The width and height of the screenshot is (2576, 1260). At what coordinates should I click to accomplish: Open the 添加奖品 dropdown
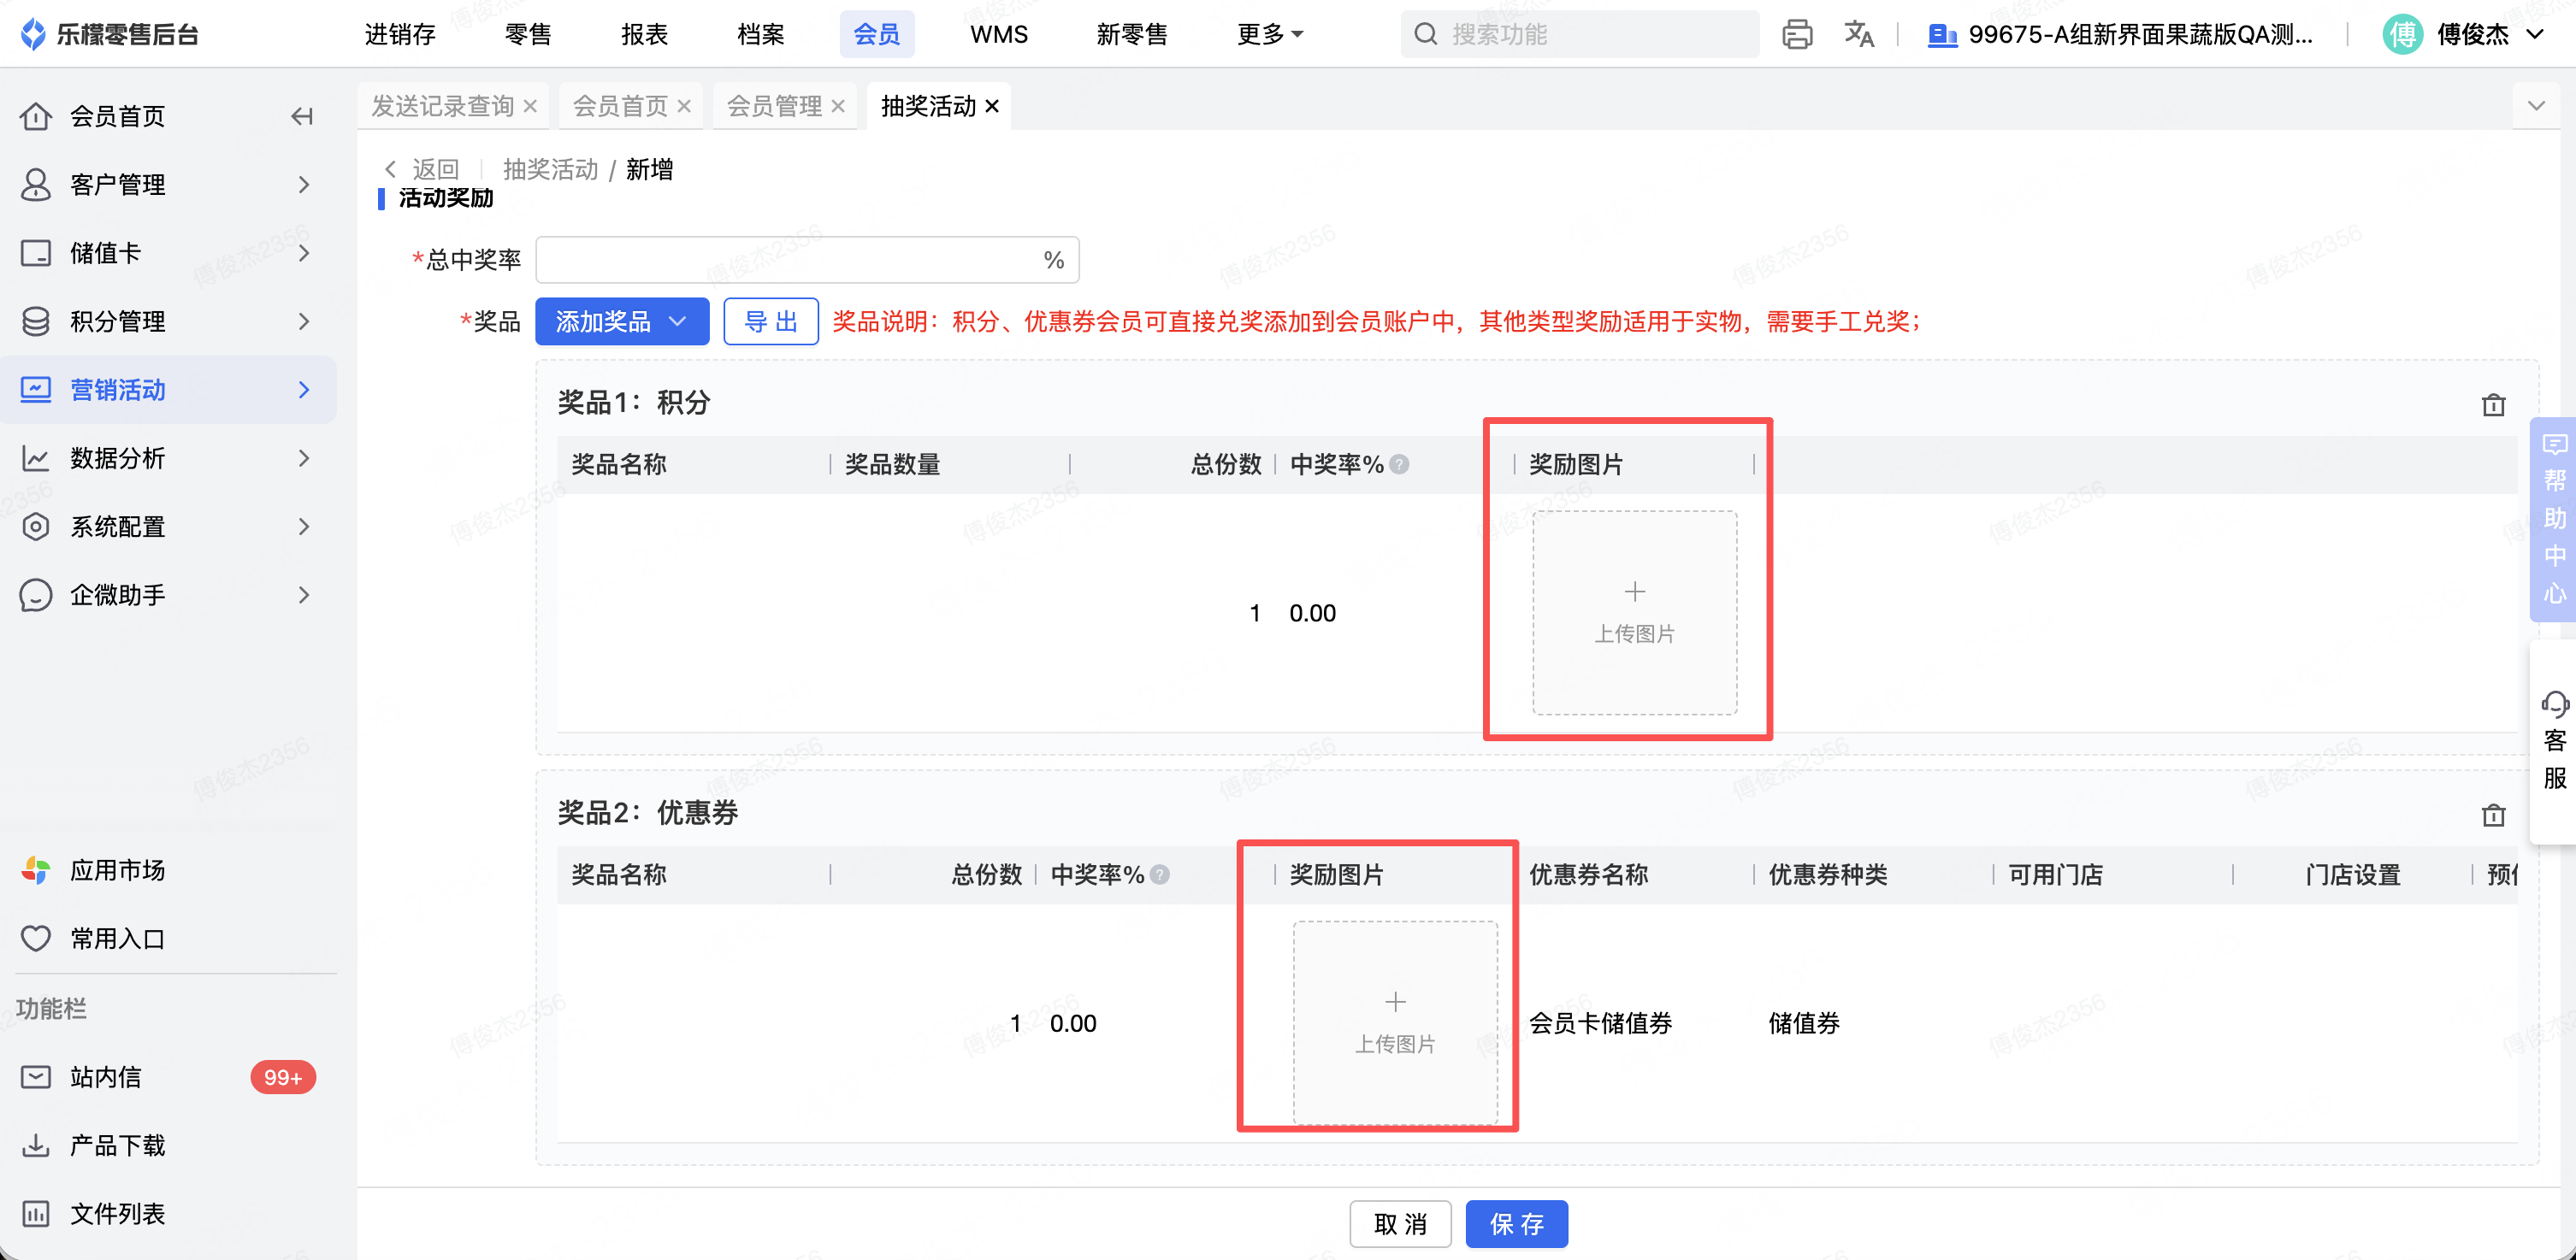(621, 321)
